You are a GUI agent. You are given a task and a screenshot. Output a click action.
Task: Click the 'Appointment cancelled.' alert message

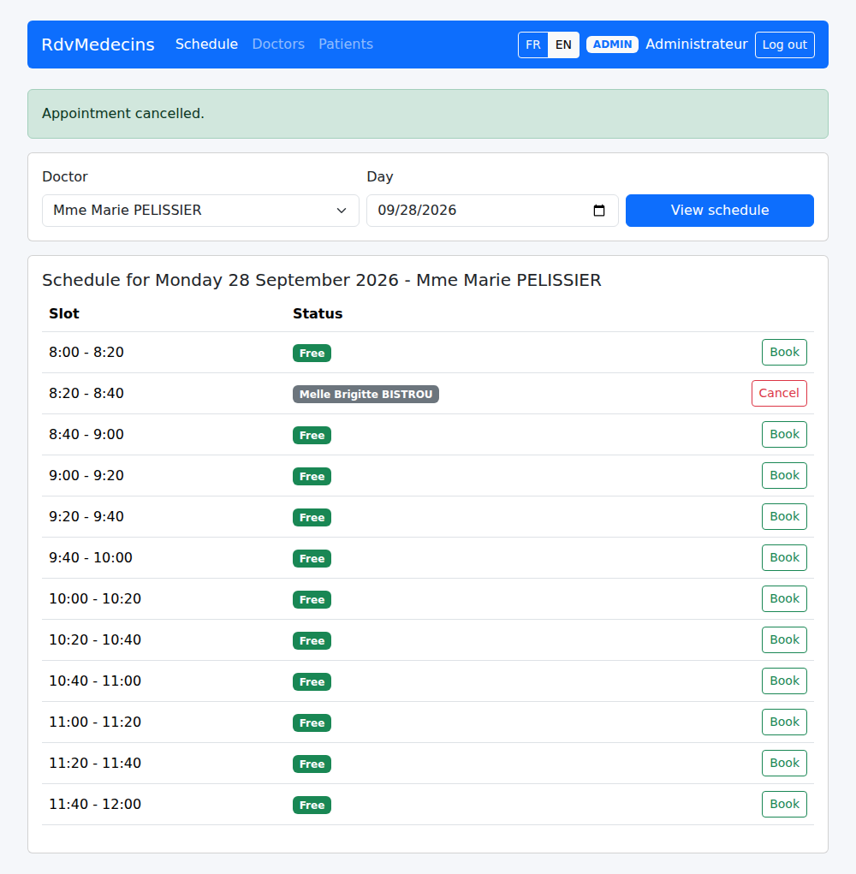[428, 114]
